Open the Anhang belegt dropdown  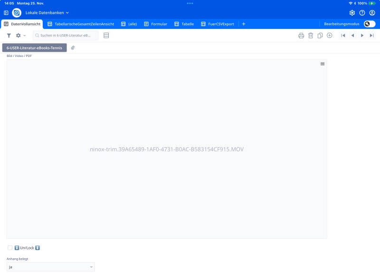point(51,267)
